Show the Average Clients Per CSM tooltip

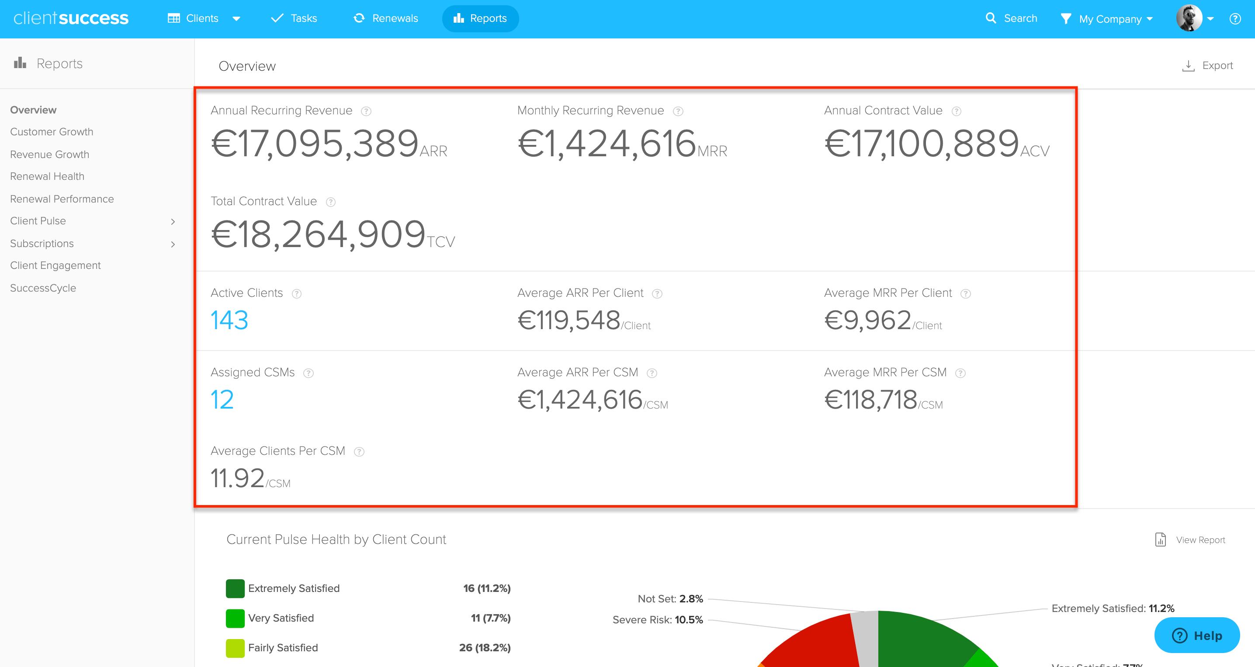pos(360,451)
